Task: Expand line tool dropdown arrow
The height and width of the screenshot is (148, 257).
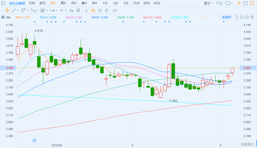Action: point(18,10)
